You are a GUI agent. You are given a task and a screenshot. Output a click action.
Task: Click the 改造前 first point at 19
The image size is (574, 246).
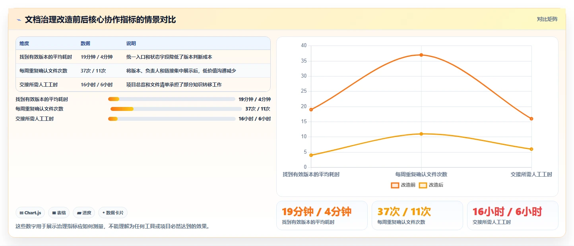point(311,110)
